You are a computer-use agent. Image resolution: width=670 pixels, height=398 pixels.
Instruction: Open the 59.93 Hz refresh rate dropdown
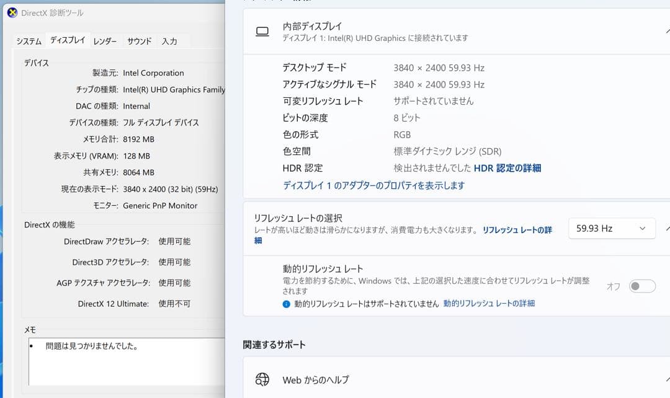pyautogui.click(x=611, y=228)
